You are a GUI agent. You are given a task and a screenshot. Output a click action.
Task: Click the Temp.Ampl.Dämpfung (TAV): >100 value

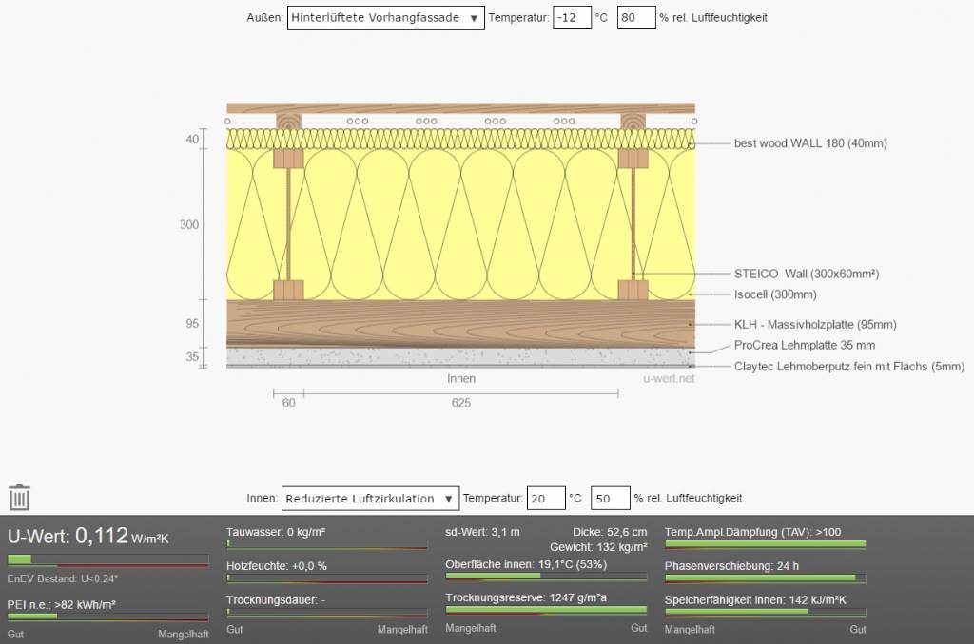753,532
